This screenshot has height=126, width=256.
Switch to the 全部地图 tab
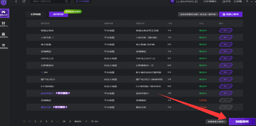coord(36,14)
